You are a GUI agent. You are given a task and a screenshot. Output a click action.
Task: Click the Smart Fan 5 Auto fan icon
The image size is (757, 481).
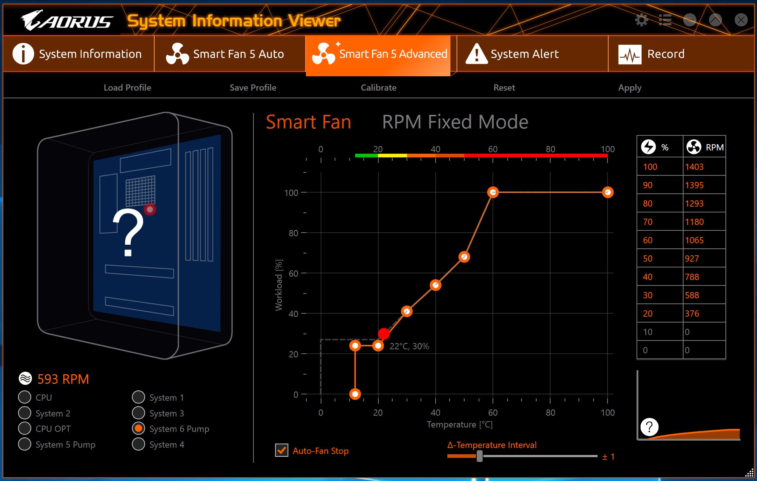[177, 54]
